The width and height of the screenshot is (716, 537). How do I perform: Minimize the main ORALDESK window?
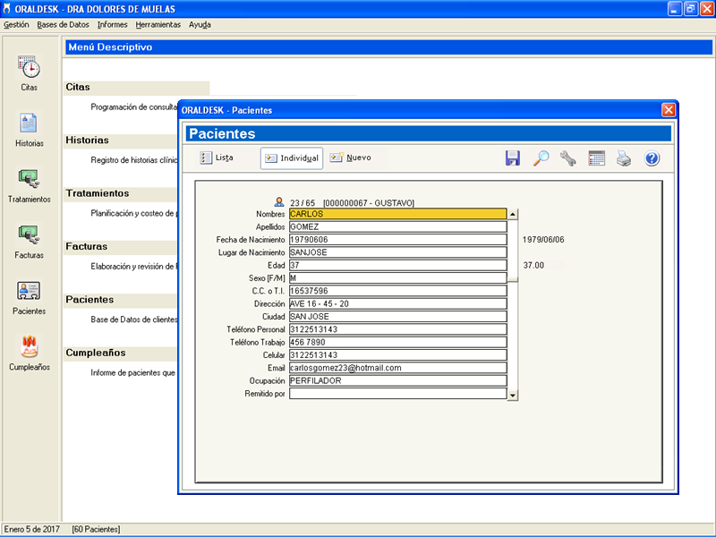pos(675,9)
